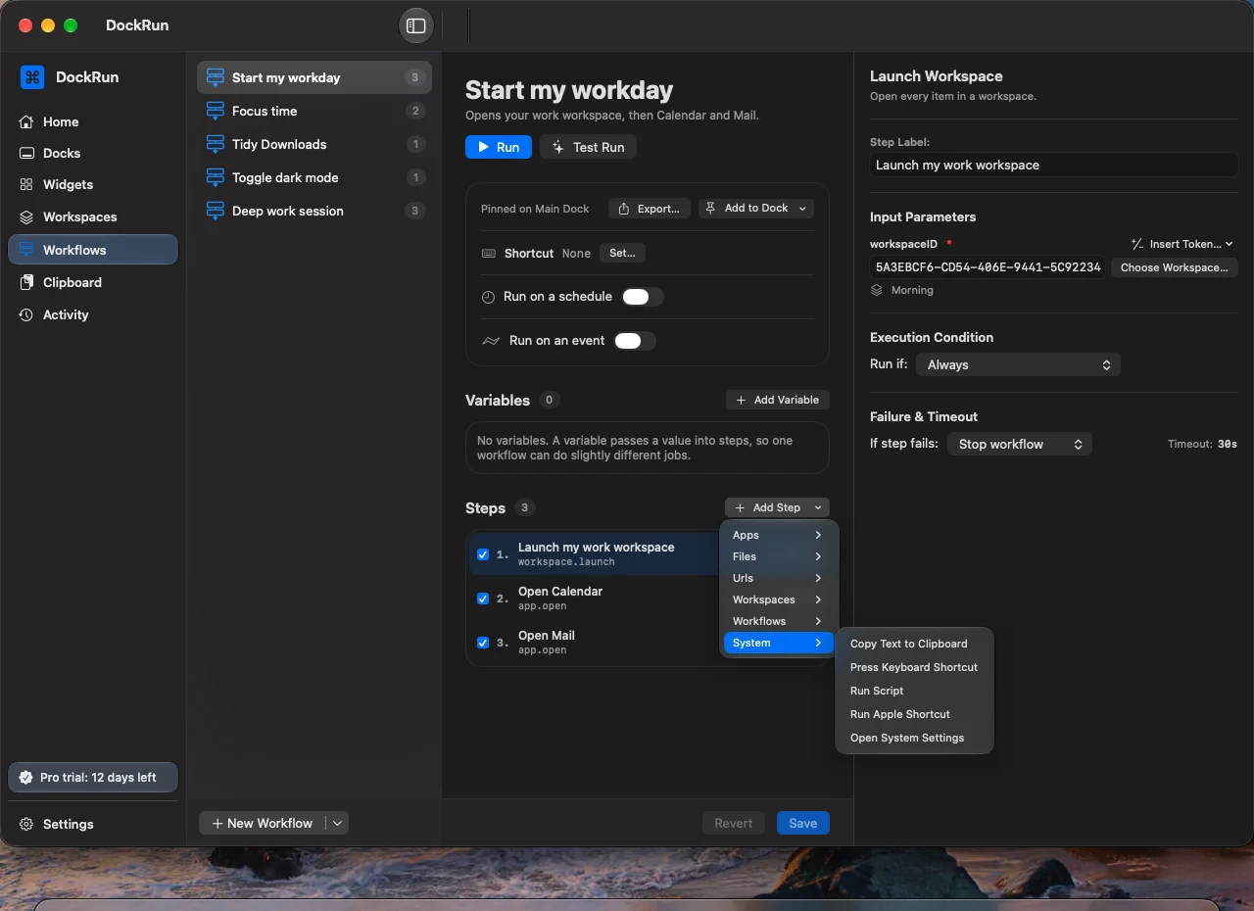The height and width of the screenshot is (911, 1254).
Task: Save the workflow changes
Action: point(803,824)
